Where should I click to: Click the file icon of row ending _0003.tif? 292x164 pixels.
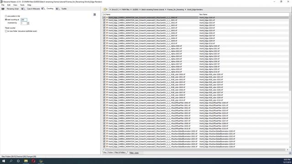[107, 26]
